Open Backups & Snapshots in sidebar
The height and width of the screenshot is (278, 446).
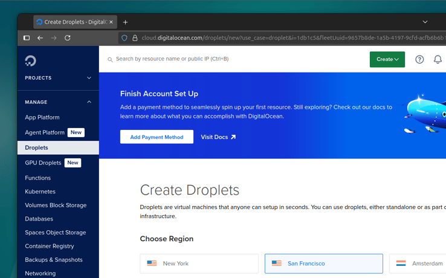[54, 260]
